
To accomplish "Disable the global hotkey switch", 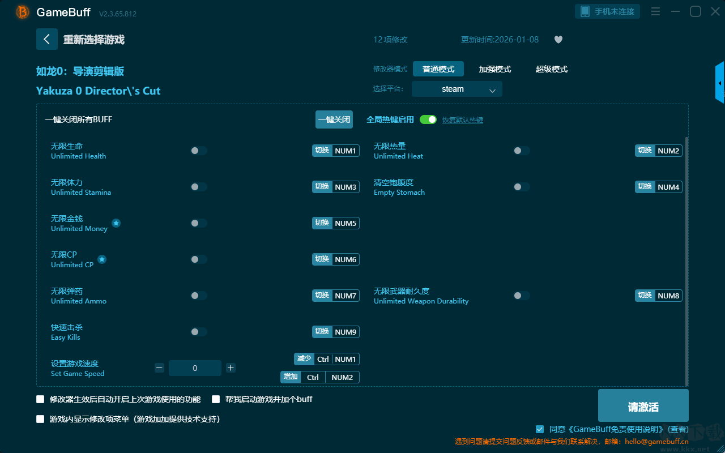I will pyautogui.click(x=428, y=119).
